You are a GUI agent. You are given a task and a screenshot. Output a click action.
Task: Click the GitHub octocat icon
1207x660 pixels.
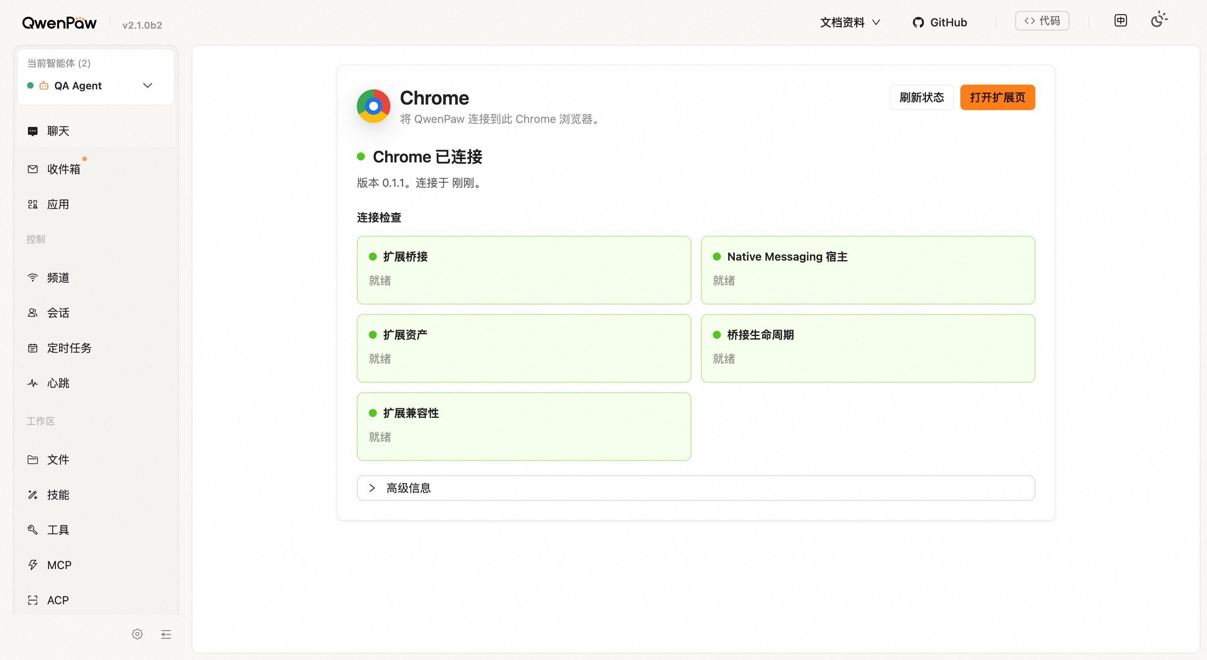pyautogui.click(x=918, y=22)
